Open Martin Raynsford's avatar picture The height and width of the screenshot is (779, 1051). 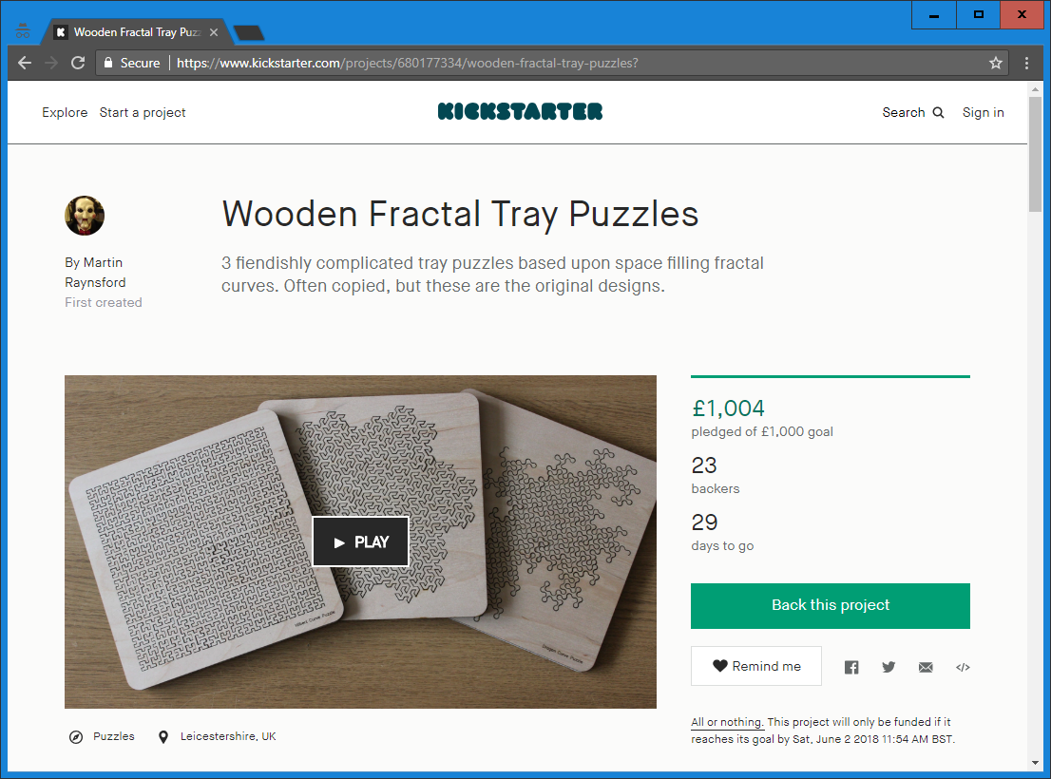pos(85,216)
